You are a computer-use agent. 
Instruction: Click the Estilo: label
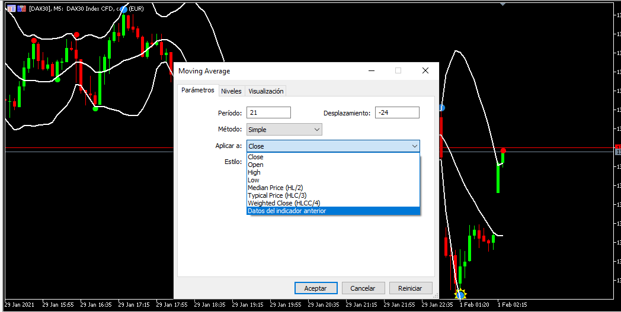pos(233,162)
